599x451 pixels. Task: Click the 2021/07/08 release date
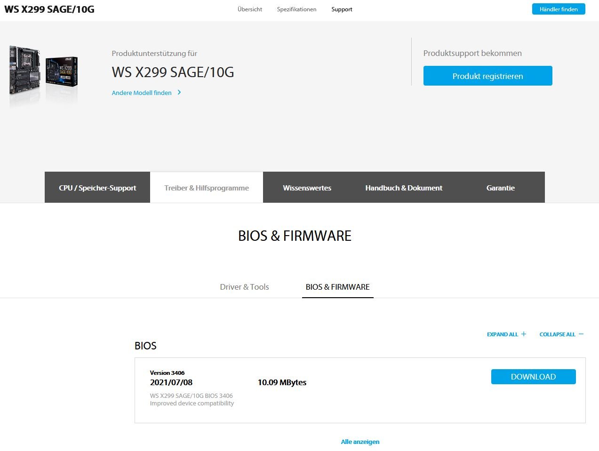point(171,382)
